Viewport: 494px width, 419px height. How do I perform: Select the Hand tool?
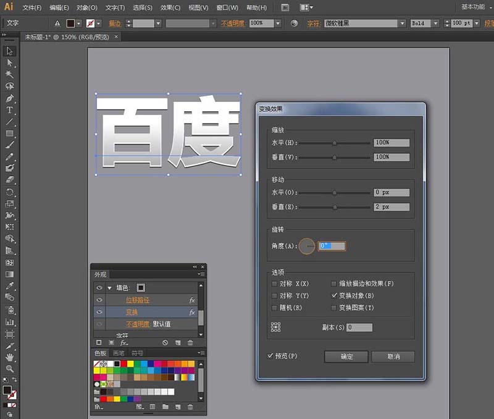coord(9,357)
